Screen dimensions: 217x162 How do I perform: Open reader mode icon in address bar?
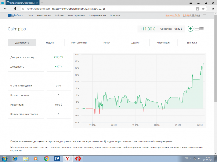[198, 9]
